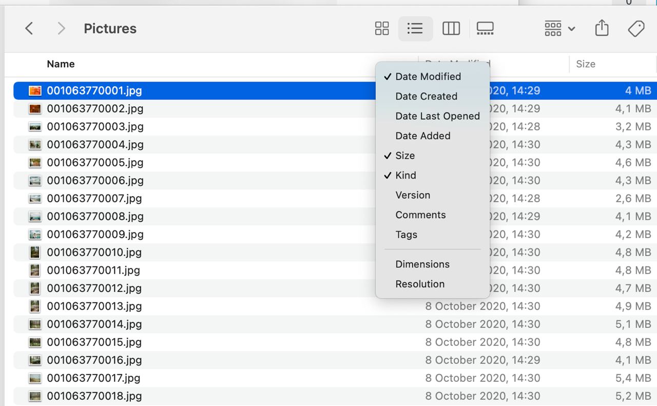The image size is (657, 406).
Task: Choose Dimensions from the column menu
Action: [422, 264]
